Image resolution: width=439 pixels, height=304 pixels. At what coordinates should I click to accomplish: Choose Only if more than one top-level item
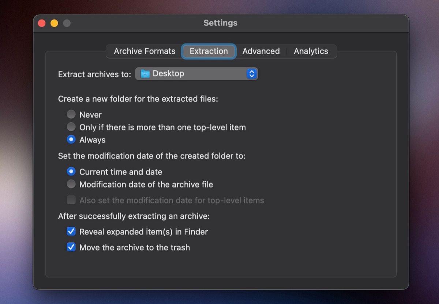coord(71,127)
